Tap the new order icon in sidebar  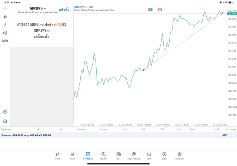[x=5, y=121]
